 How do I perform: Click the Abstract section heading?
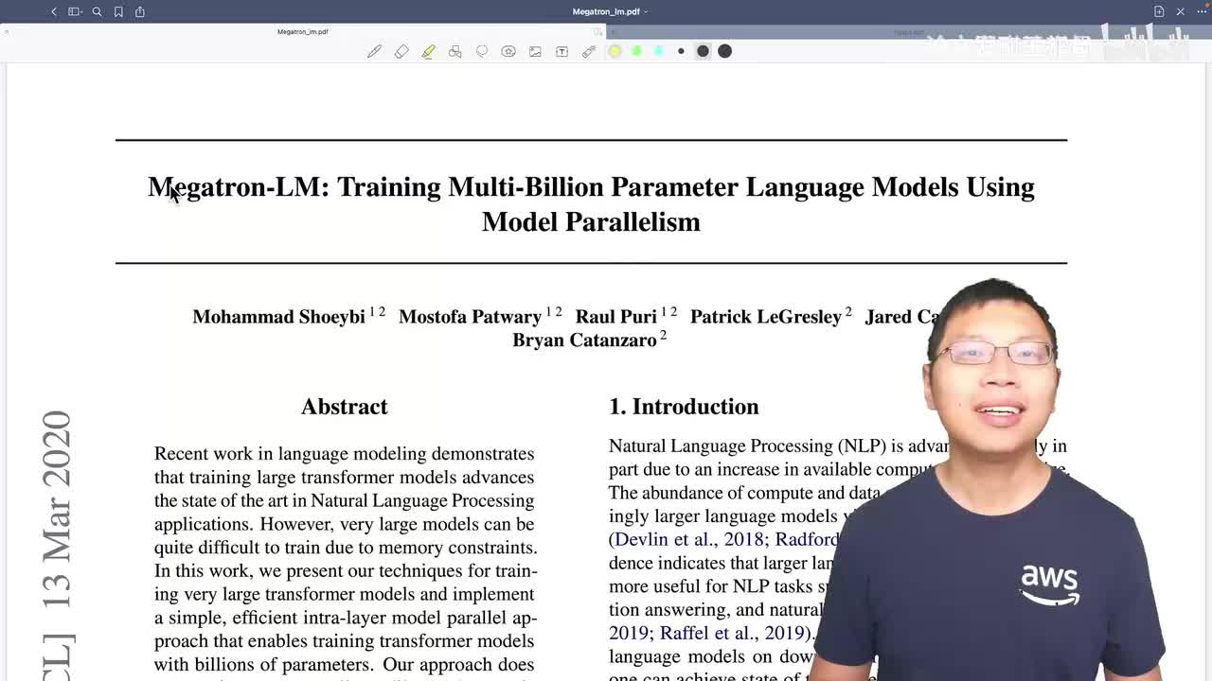coord(345,407)
